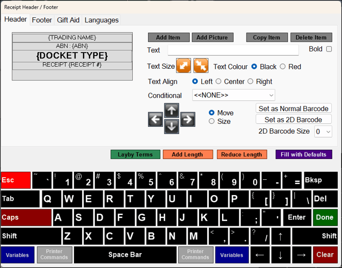Screen dimensions: 342x268
Task: Open the Languages tab
Action: tap(102, 20)
